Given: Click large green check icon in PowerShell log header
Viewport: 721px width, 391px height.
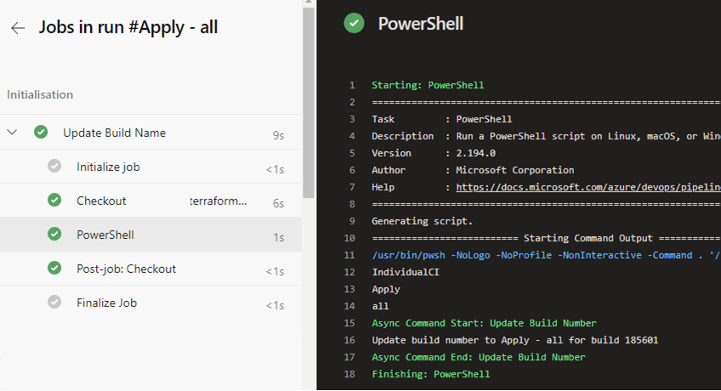Looking at the screenshot, I should click(x=354, y=24).
